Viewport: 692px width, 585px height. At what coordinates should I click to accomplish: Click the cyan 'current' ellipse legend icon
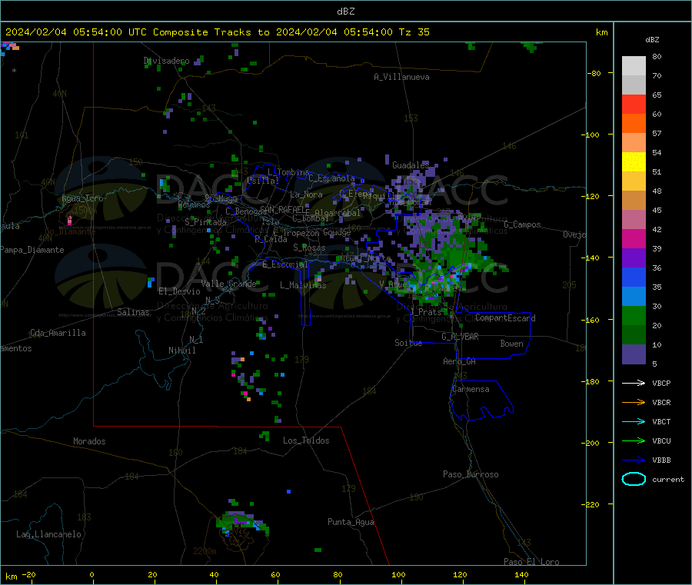[x=634, y=479]
